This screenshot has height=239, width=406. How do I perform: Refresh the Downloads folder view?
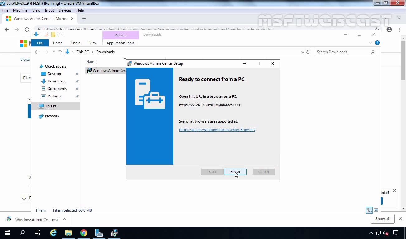click(308, 52)
